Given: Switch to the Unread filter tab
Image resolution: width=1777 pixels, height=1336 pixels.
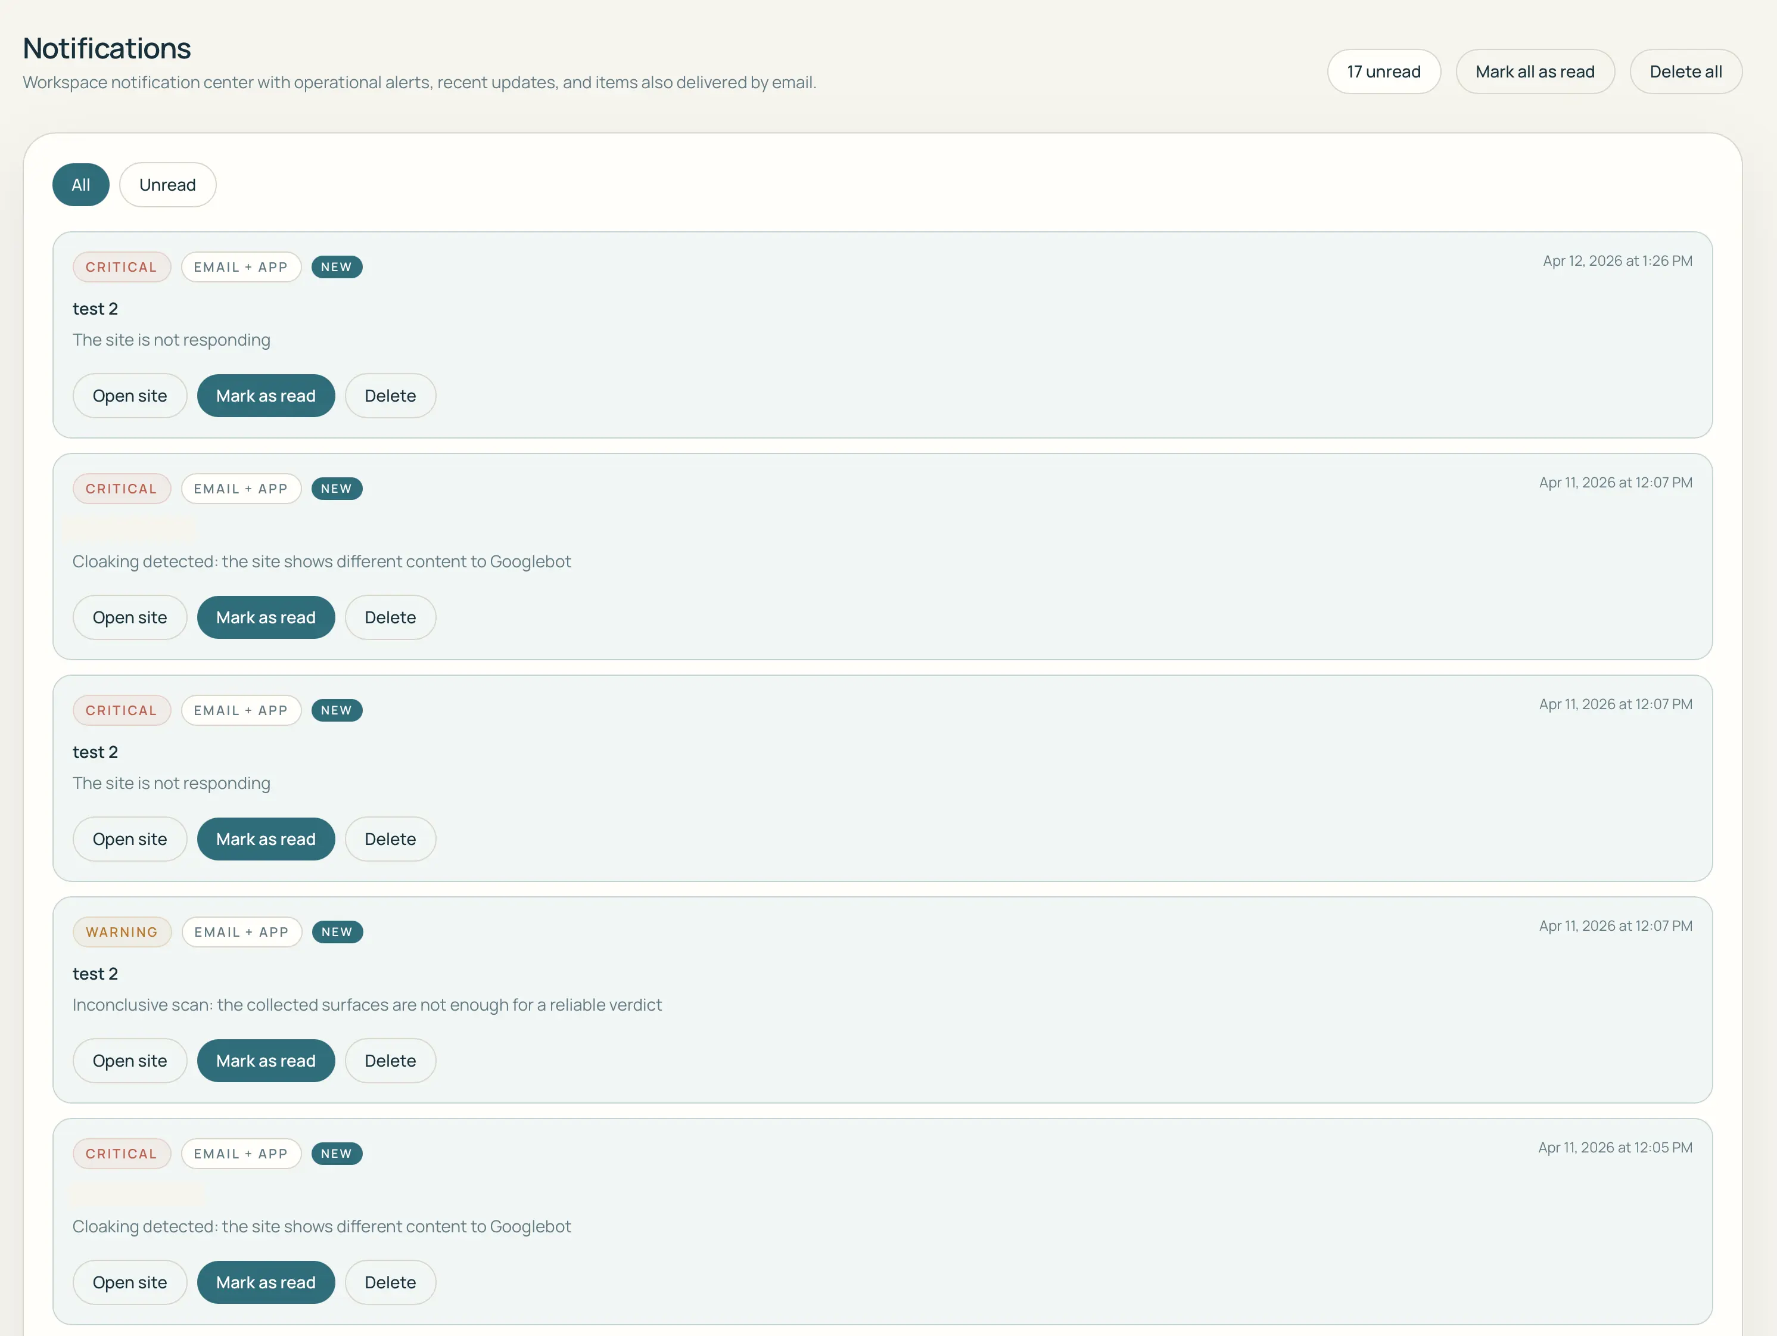Looking at the screenshot, I should [167, 185].
